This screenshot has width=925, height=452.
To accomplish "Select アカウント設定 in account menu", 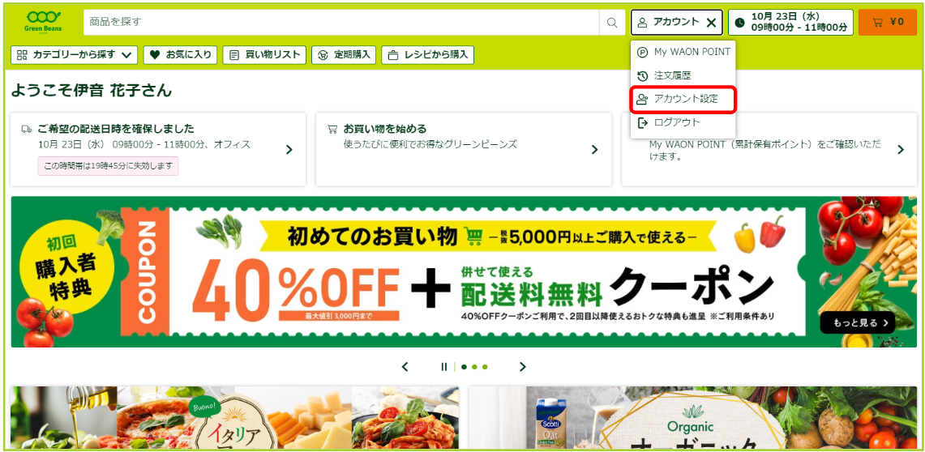I will click(683, 99).
